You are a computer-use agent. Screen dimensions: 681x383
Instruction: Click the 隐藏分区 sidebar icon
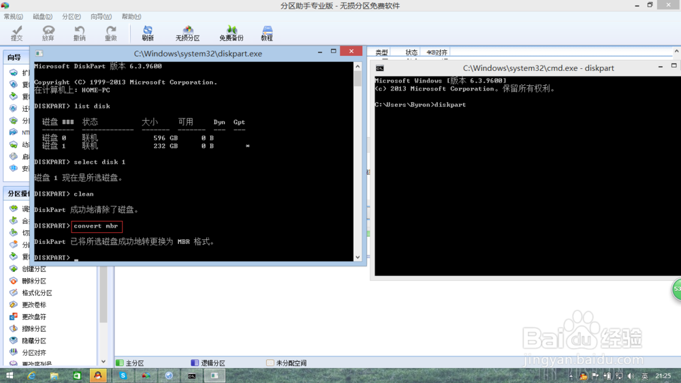(14, 340)
